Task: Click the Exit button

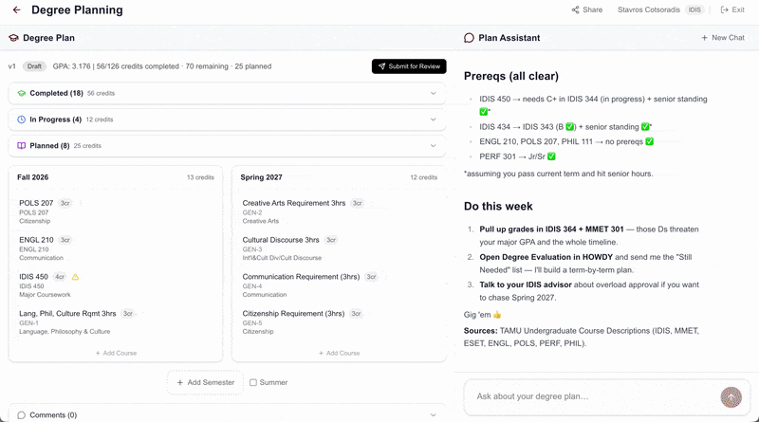Action: pos(732,9)
